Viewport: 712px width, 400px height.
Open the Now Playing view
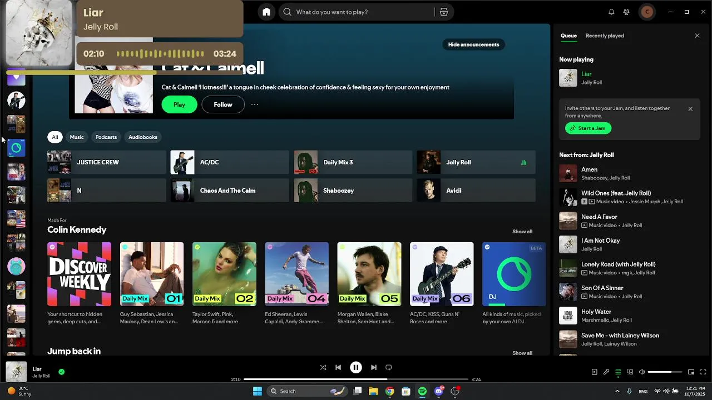tap(594, 372)
